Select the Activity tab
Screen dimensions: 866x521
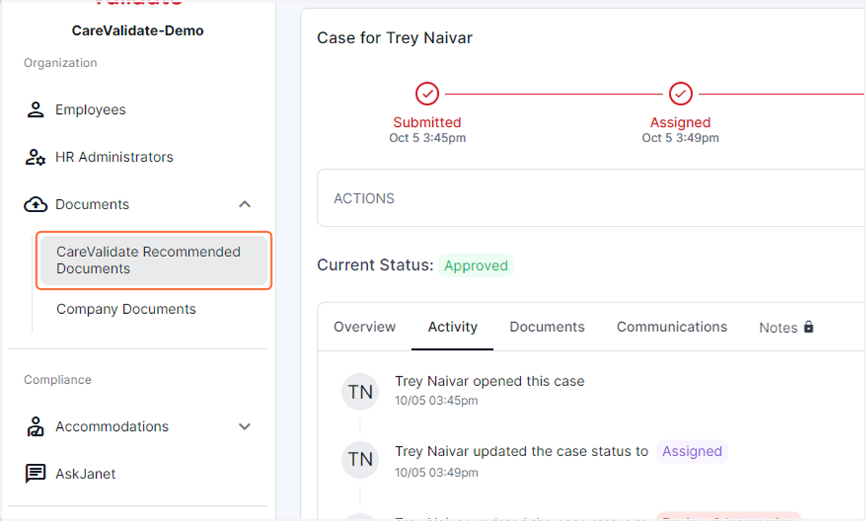452,327
